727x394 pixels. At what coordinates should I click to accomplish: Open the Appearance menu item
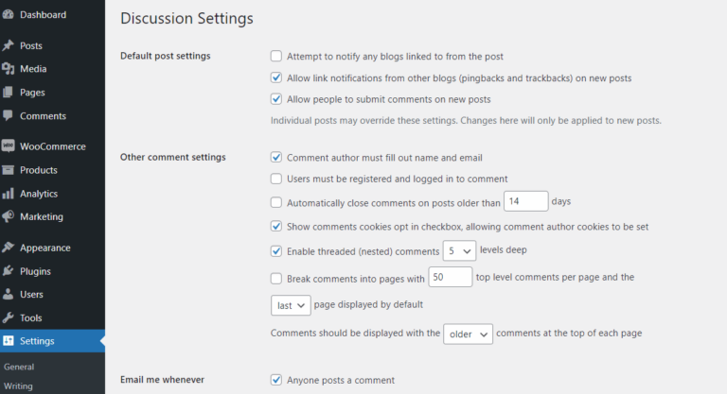point(44,248)
